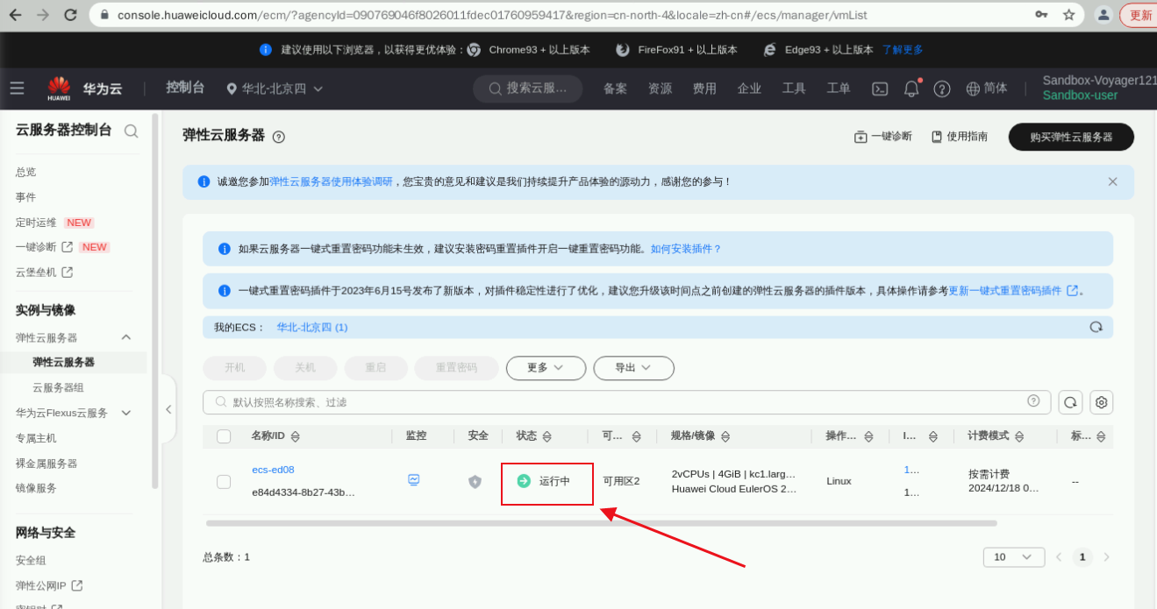The width and height of the screenshot is (1157, 609).
Task: Open 工具 in the top navigation
Action: 794,89
